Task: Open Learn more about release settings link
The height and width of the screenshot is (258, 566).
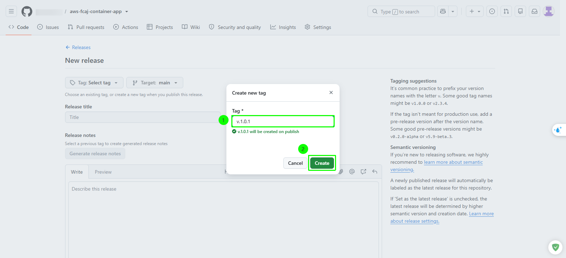Action: tap(442, 217)
